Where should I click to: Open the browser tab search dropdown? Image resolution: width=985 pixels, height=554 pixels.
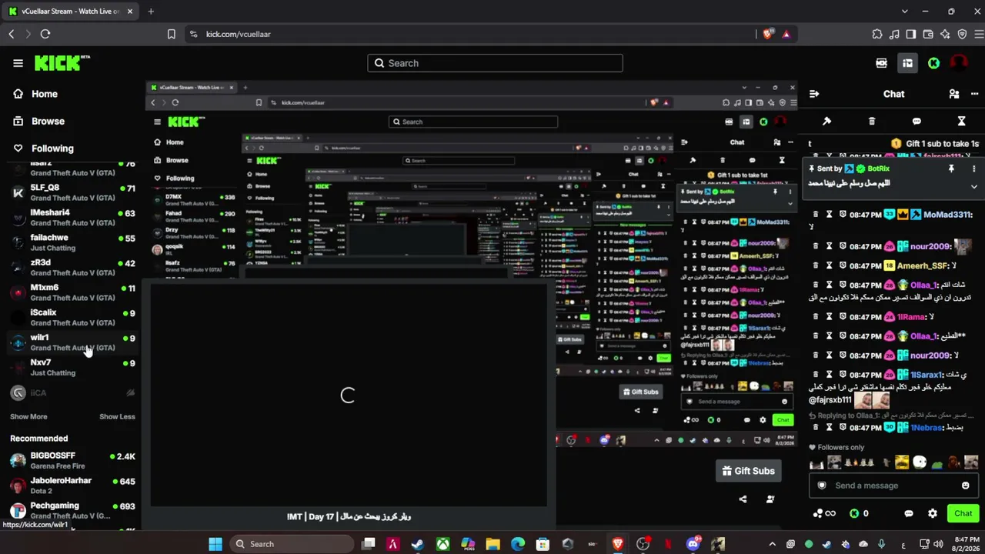pos(904,12)
